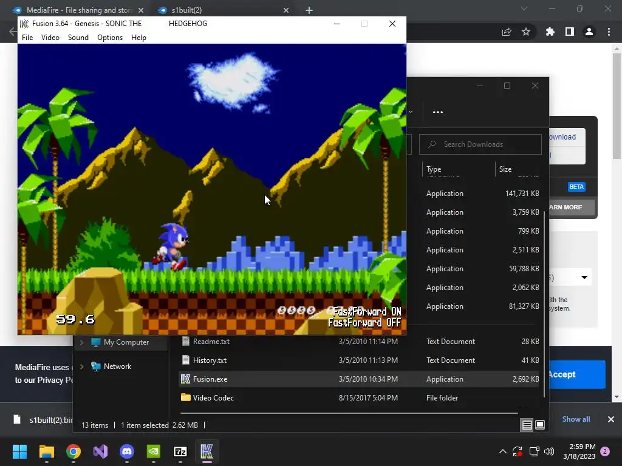Expand the My Computer tree node
The height and width of the screenshot is (466, 622).
coord(82,342)
